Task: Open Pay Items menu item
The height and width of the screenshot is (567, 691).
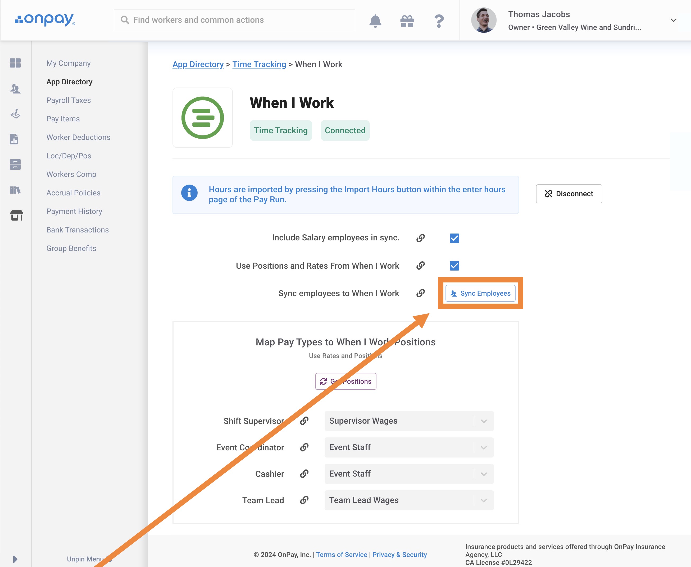Action: tap(63, 119)
